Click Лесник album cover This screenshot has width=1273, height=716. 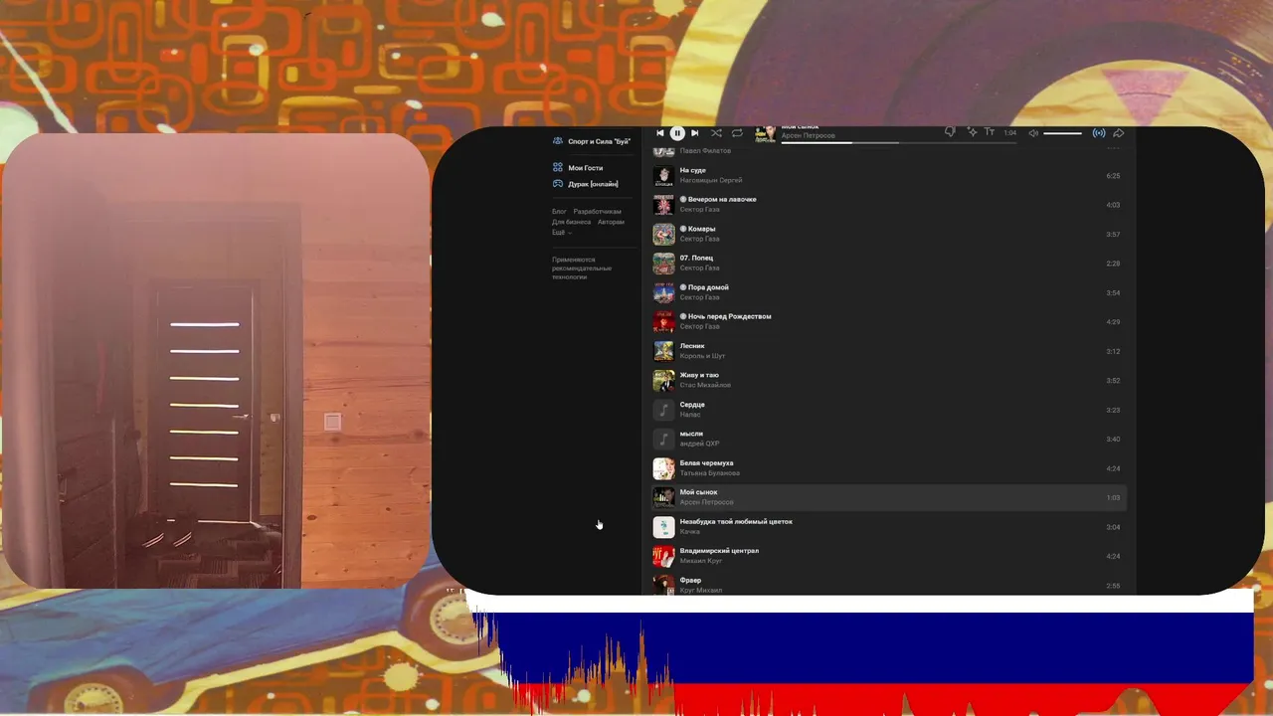[663, 351]
